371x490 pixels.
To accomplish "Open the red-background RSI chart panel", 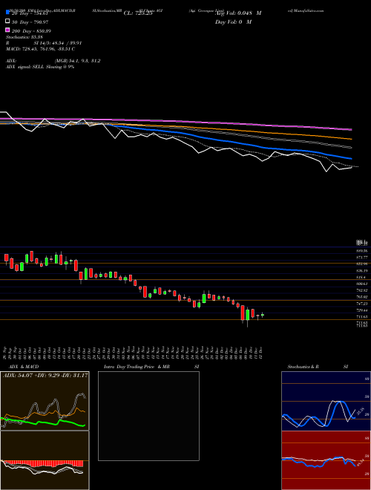I will tap(326, 460).
